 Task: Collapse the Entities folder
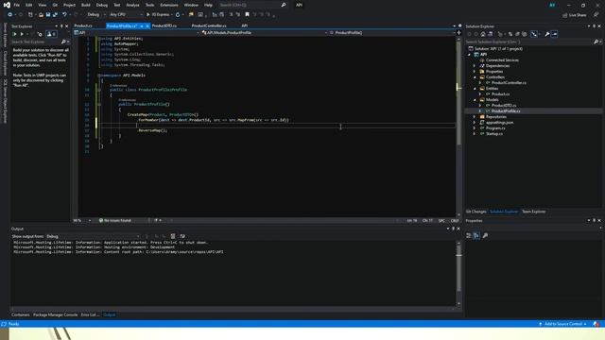[475, 89]
